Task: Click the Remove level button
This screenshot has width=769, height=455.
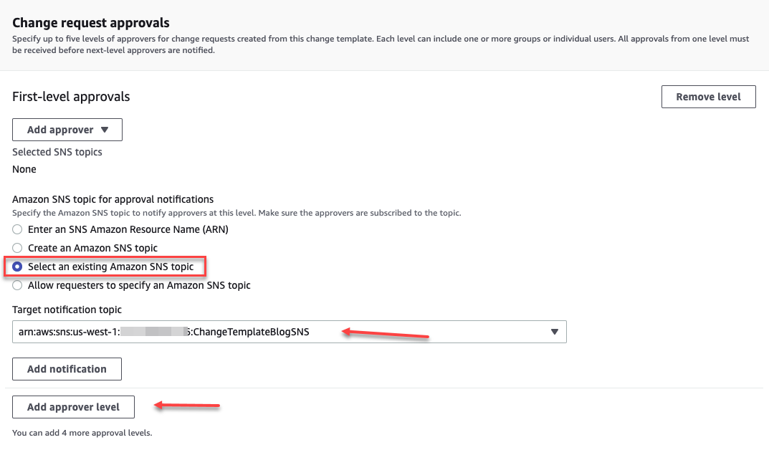Action: pos(708,96)
